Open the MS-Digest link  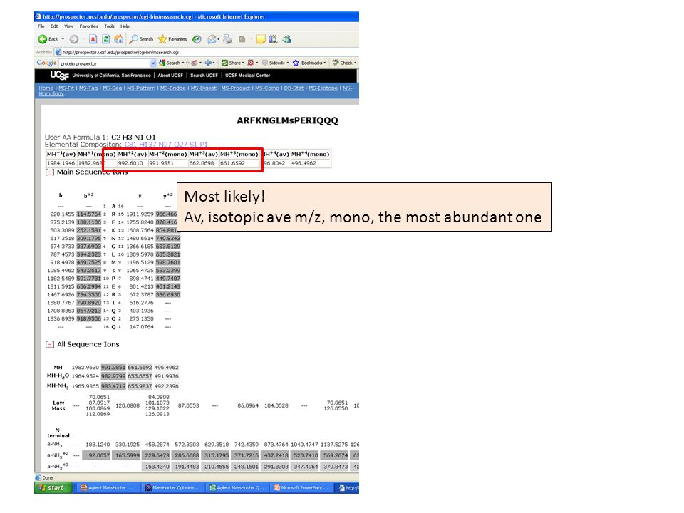pos(203,88)
